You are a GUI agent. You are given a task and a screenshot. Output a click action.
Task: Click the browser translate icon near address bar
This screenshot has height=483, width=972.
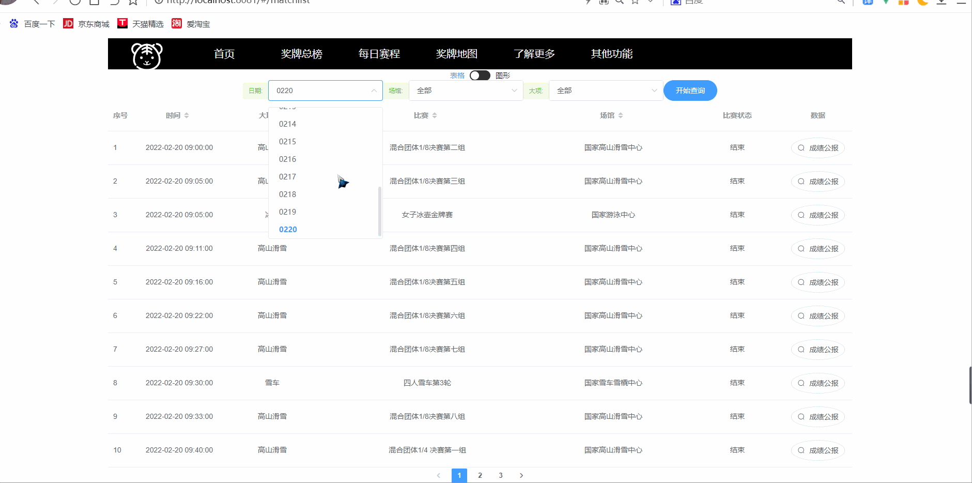coord(868,2)
